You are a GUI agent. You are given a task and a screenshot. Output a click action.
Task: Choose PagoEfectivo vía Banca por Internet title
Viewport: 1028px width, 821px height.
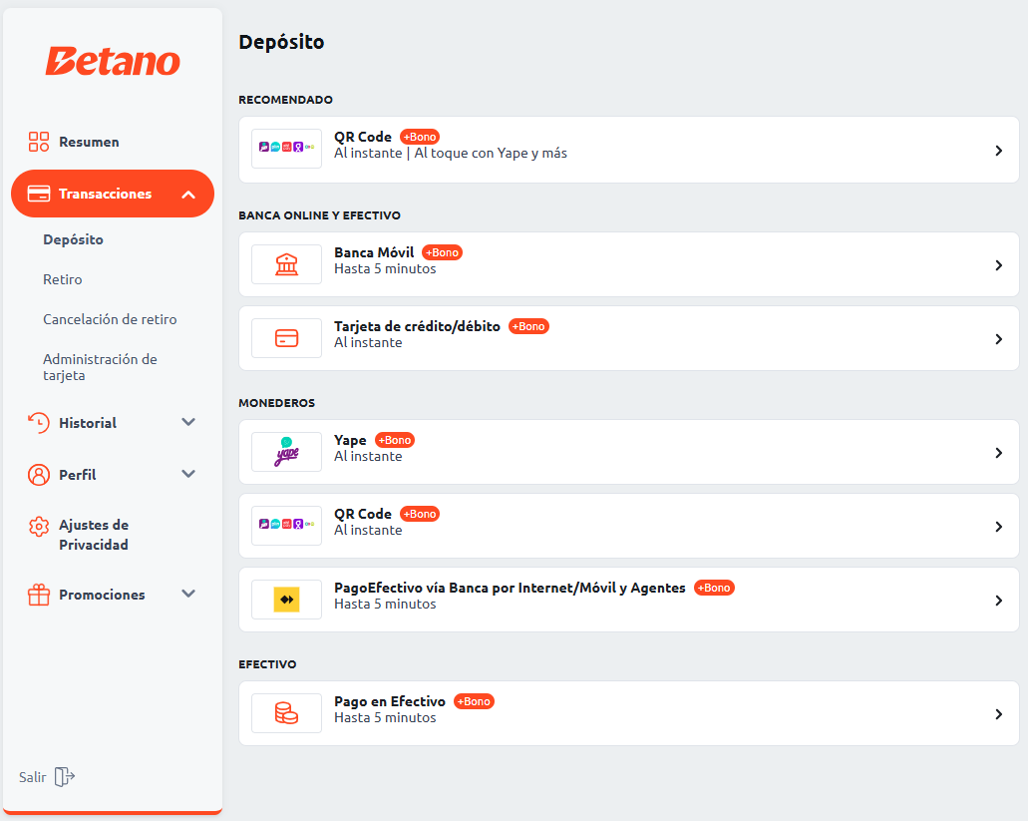(510, 589)
